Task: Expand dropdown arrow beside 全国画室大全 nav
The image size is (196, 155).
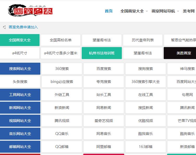Action: coord(147,11)
